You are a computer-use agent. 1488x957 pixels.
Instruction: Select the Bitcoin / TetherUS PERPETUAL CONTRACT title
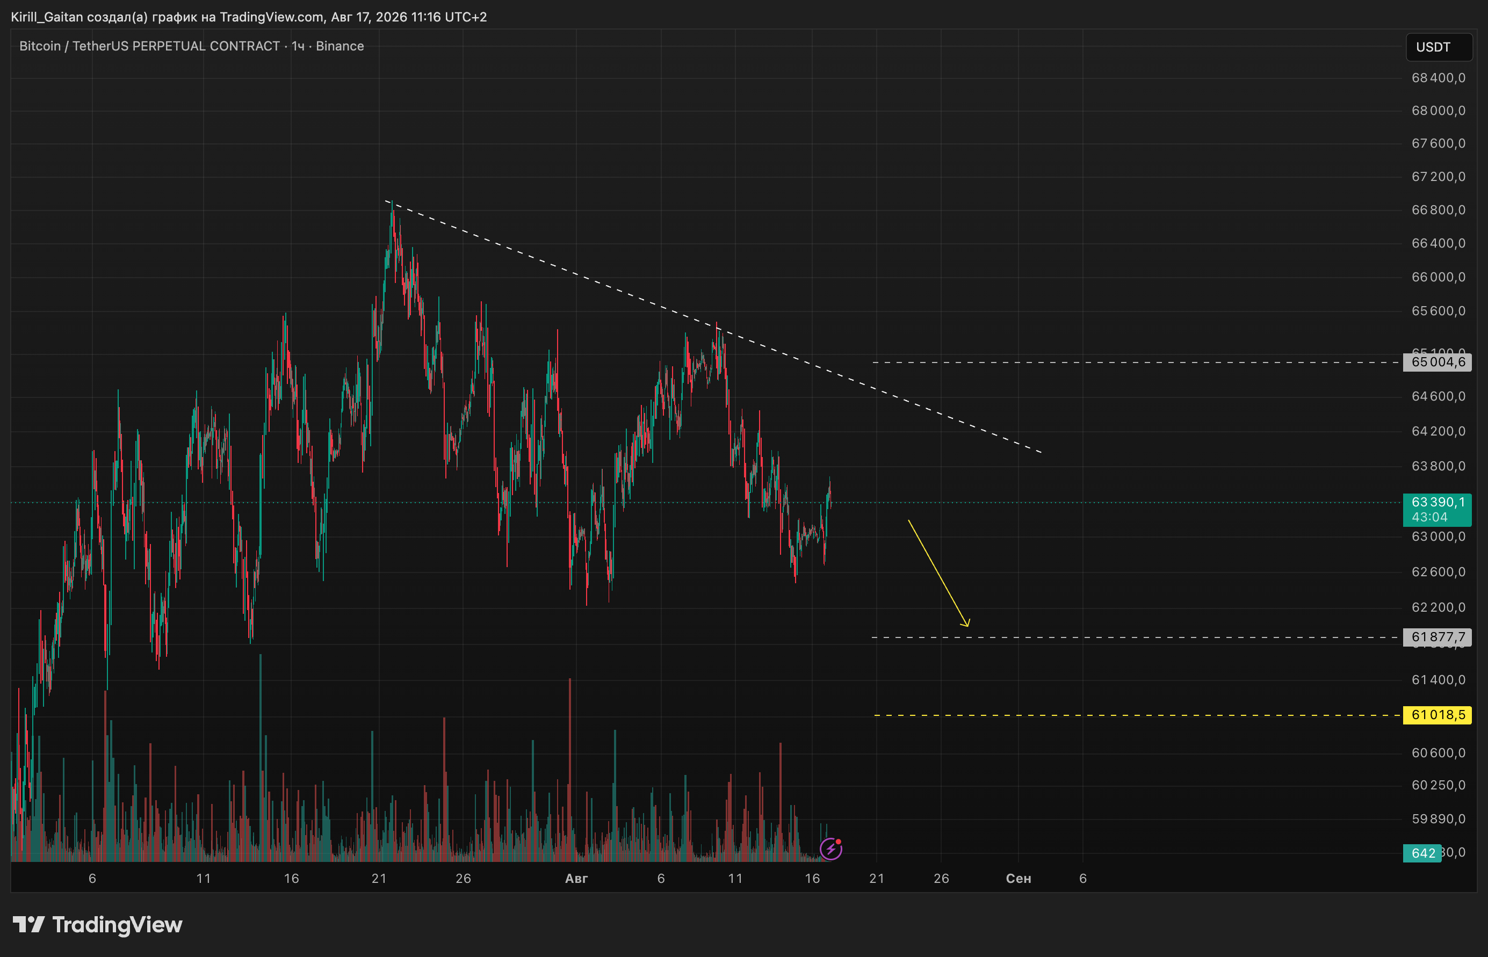coord(150,46)
